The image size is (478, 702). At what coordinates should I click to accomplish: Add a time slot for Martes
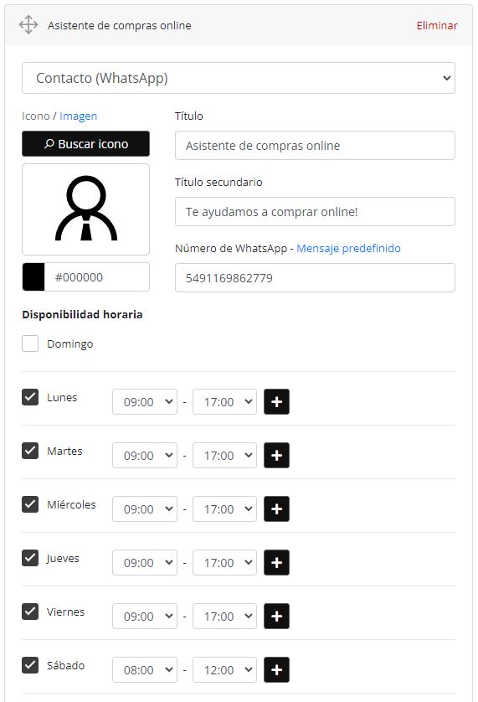pos(276,456)
